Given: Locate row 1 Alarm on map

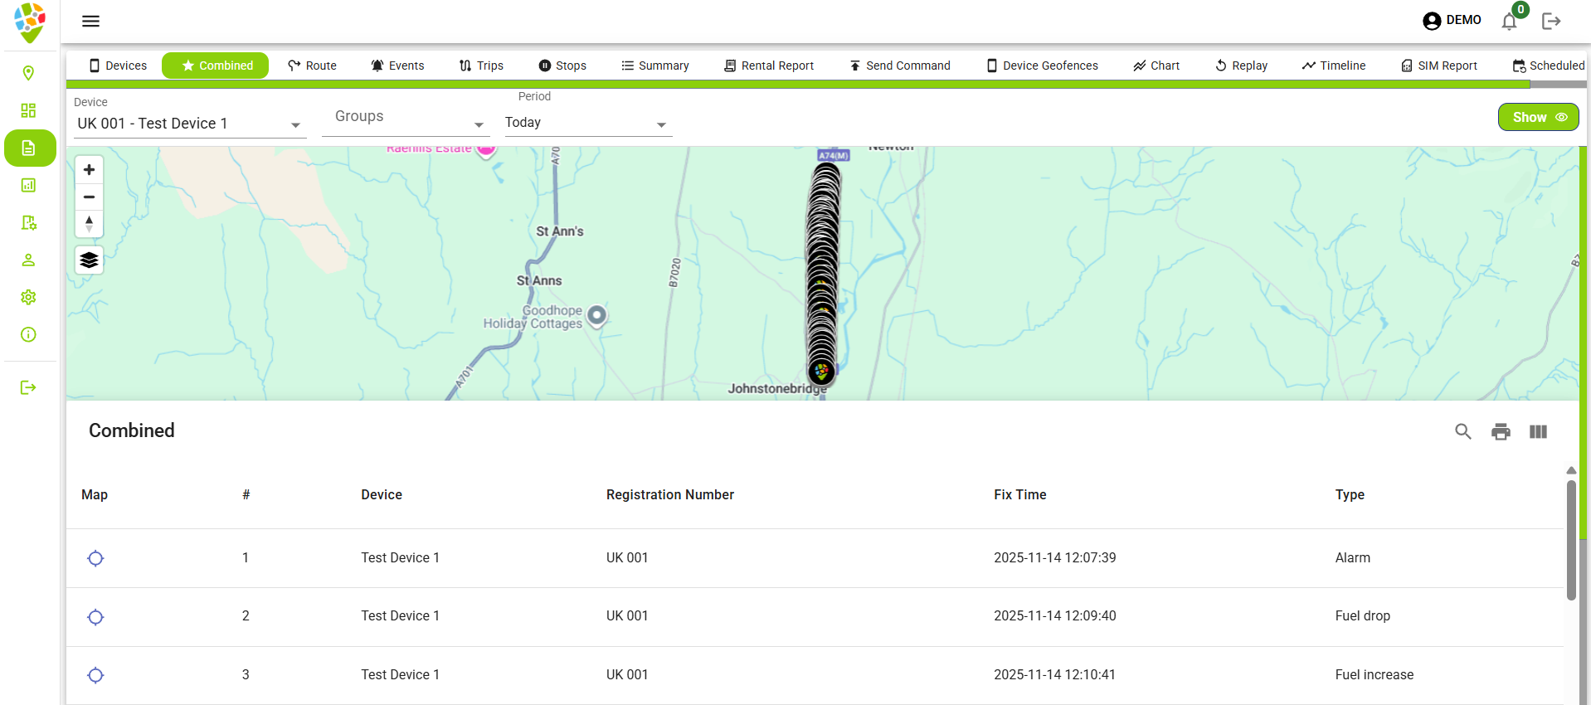Looking at the screenshot, I should [x=95, y=558].
